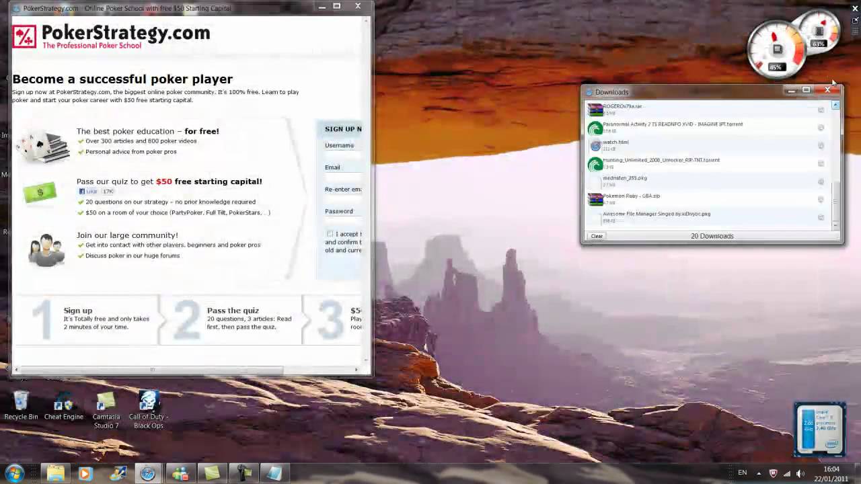Reveal Awesome File Manager pkg in folder

(821, 218)
